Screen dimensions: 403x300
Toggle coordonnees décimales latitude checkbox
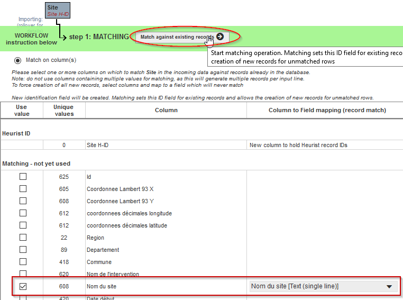click(23, 225)
